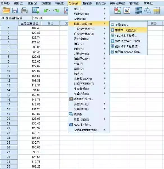Select the 血红蛋白含量 column header
The image size is (164, 169).
[x=29, y=23]
